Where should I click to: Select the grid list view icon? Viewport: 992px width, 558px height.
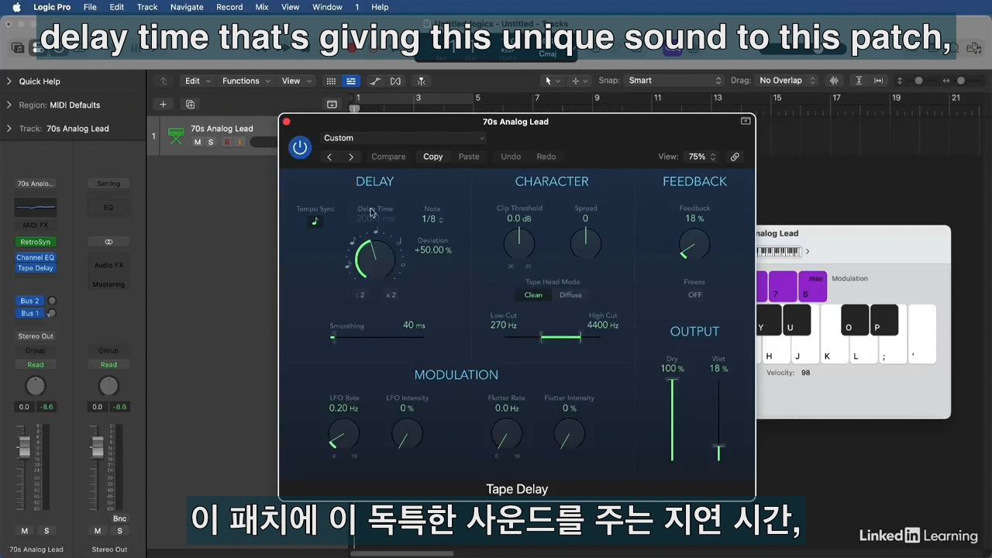(331, 81)
